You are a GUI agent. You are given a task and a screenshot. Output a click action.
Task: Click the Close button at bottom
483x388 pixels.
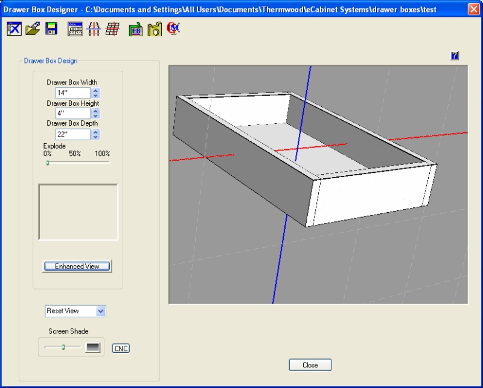tap(310, 365)
